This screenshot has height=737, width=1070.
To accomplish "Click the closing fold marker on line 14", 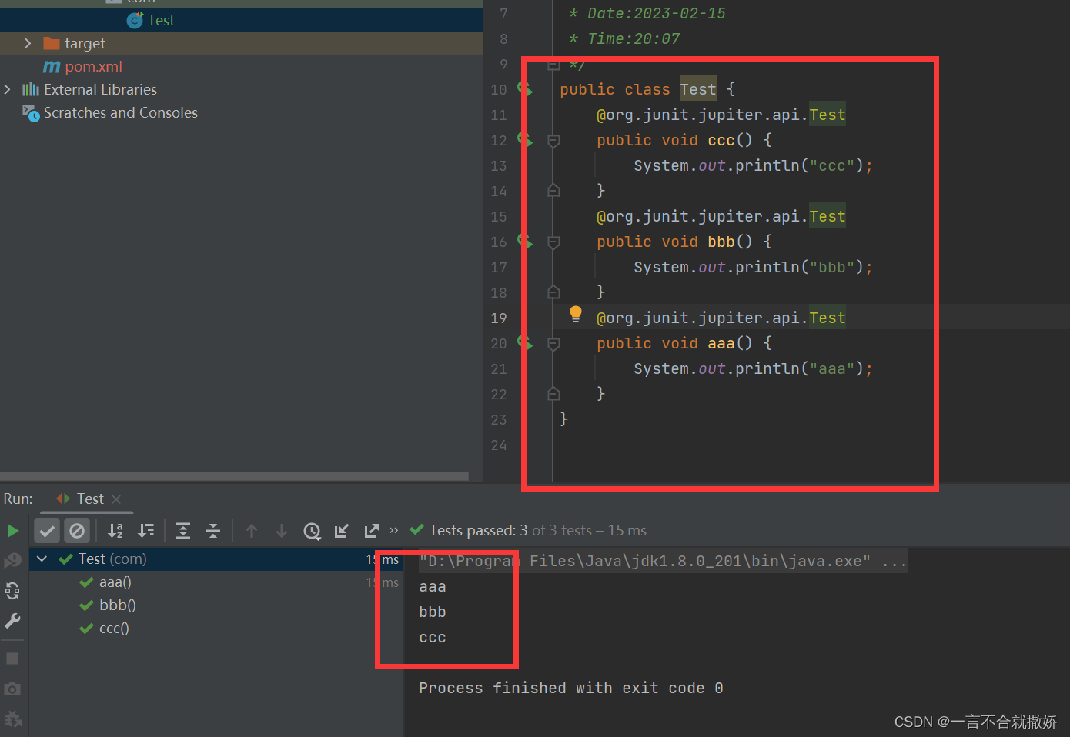I will point(553,190).
